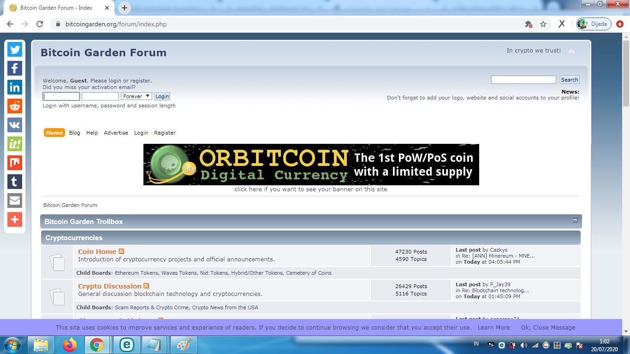The image size is (630, 354).
Task: Click the Crypto Discussion board icon
Action: (x=57, y=296)
